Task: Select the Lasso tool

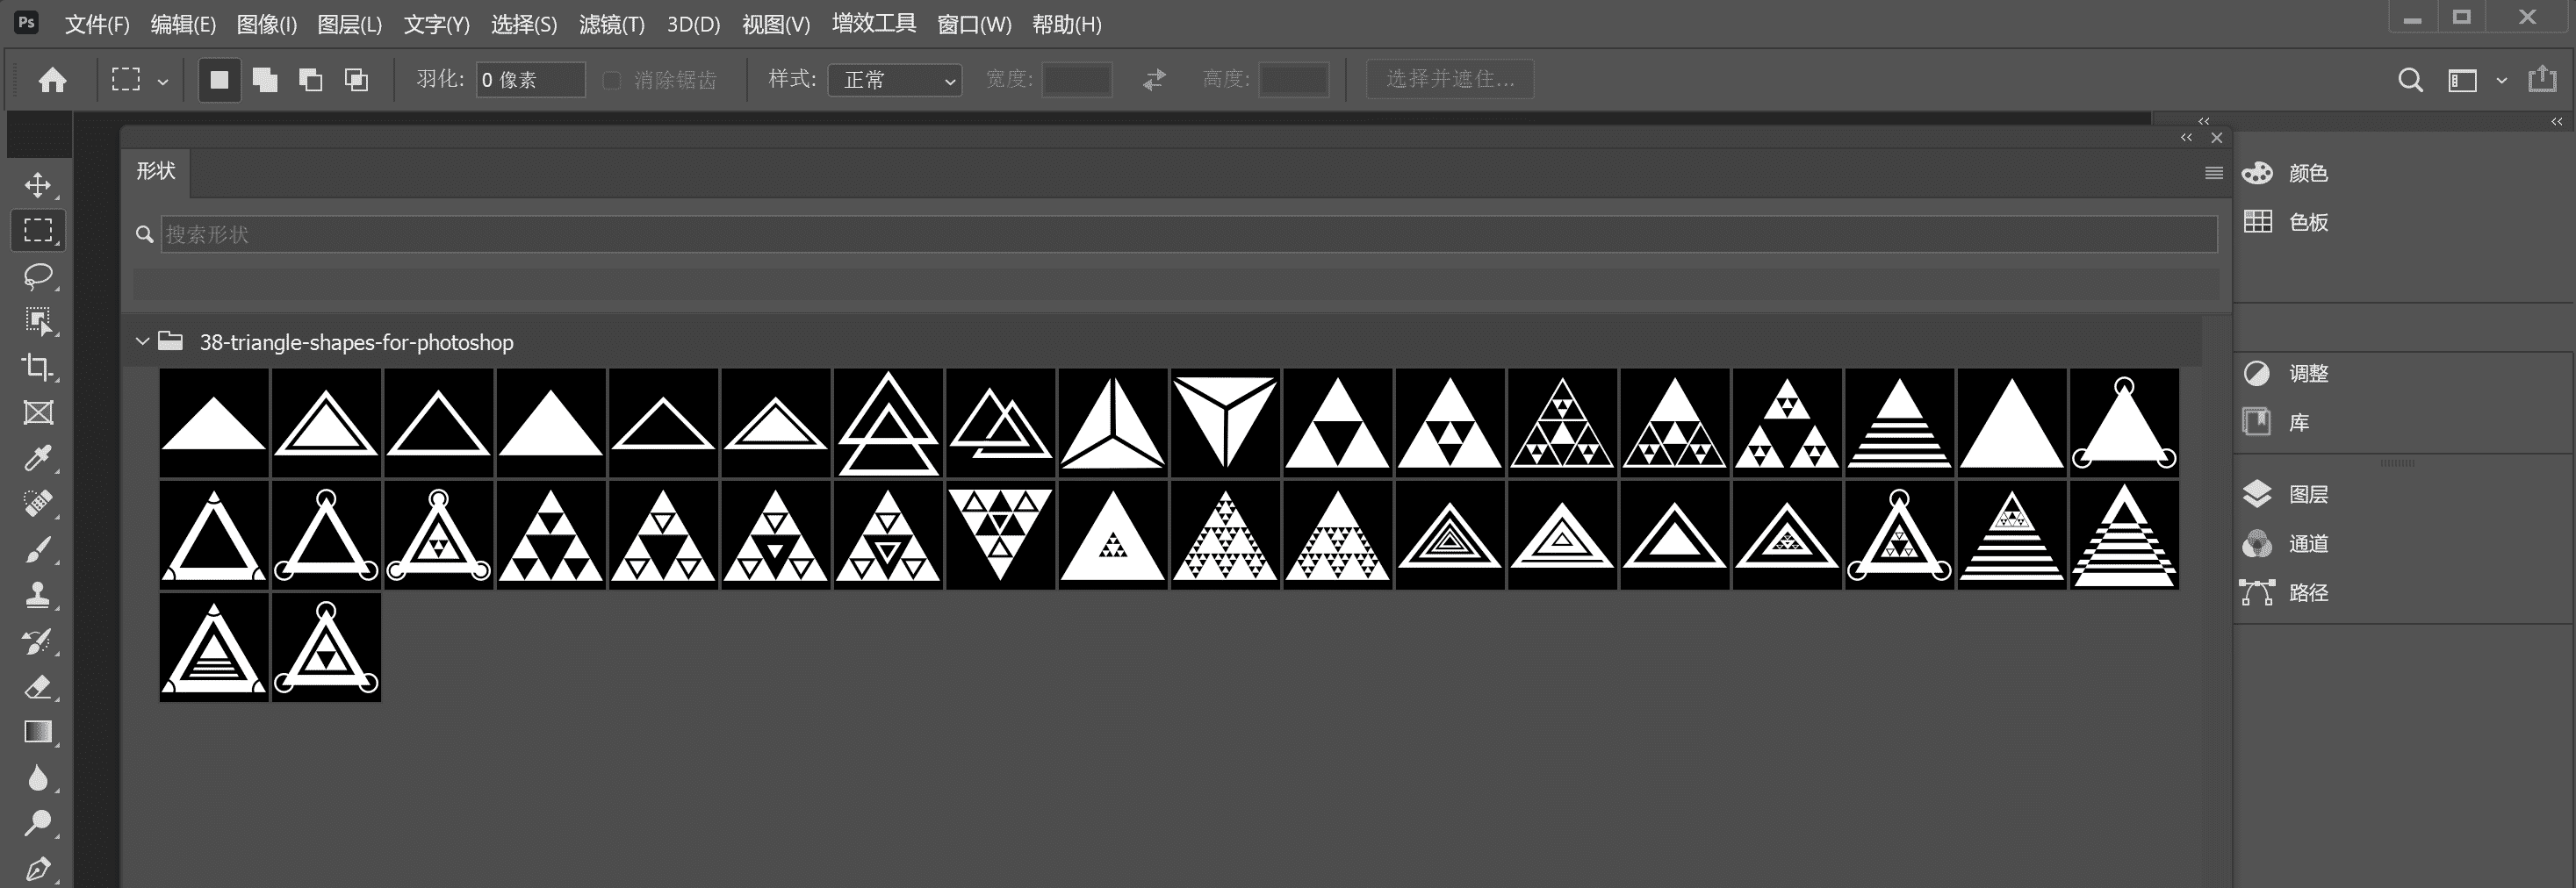Action: coord(38,276)
